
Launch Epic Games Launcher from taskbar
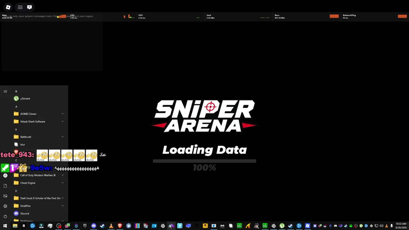85,226
